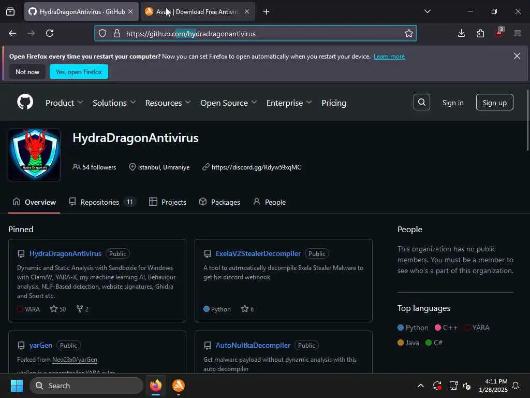This screenshot has width=530, height=398.
Task: Switch to the Repositories tab
Action: click(x=102, y=202)
